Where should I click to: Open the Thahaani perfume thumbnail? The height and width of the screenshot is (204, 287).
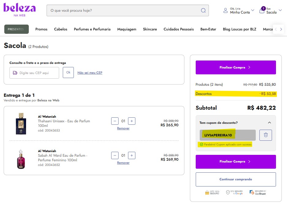pyautogui.click(x=21, y=124)
